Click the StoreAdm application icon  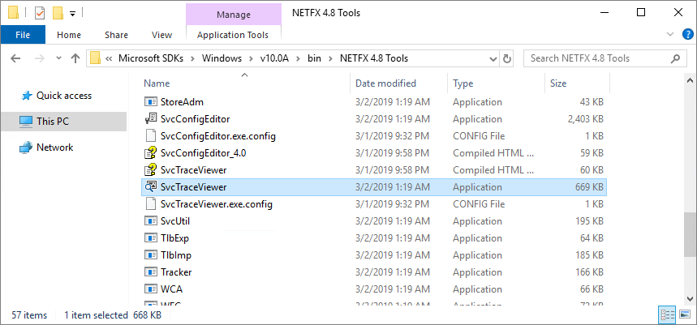tap(151, 101)
